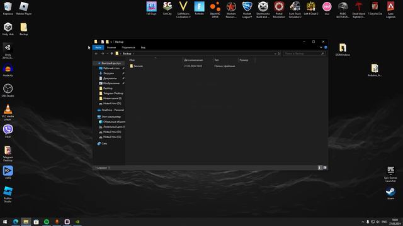The image size is (403, 226).
Task: Open Microsoft Edge from taskbar
Action: pyautogui.click(x=16, y=222)
